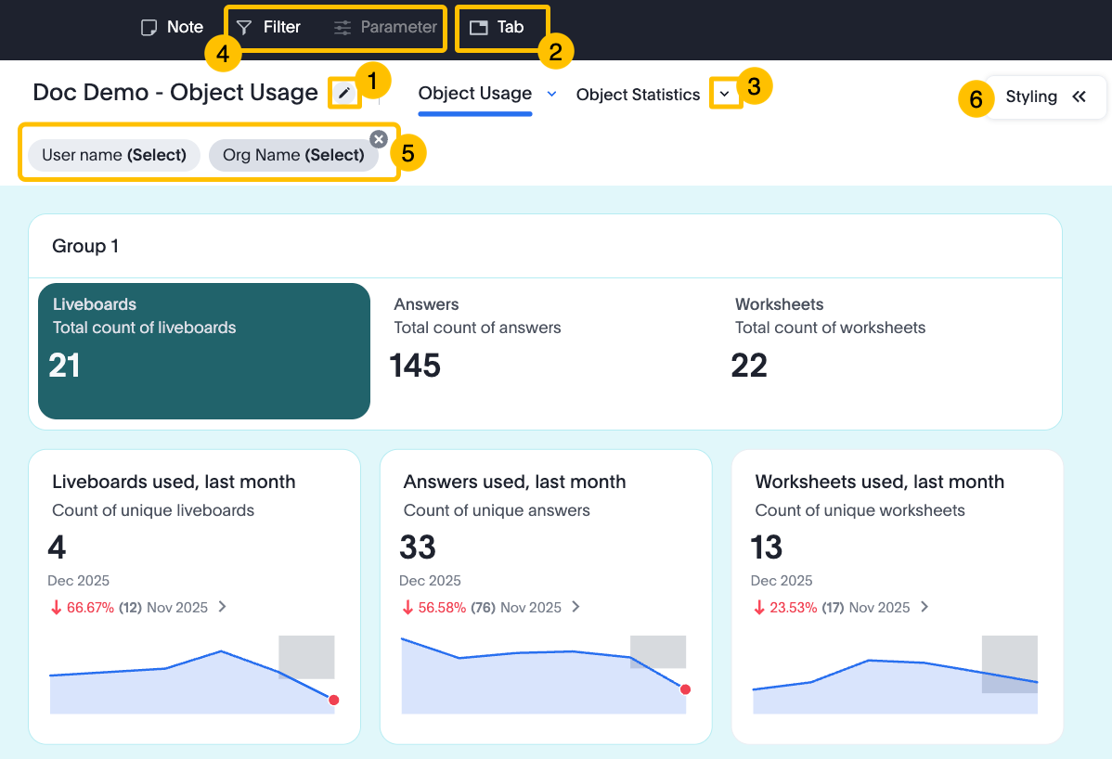The width and height of the screenshot is (1112, 759).
Task: Remove the Org Name filter chip
Action: coord(379,139)
